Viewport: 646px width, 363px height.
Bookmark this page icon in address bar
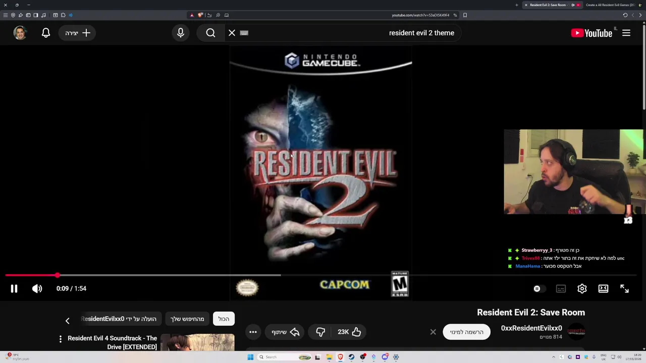point(465,15)
